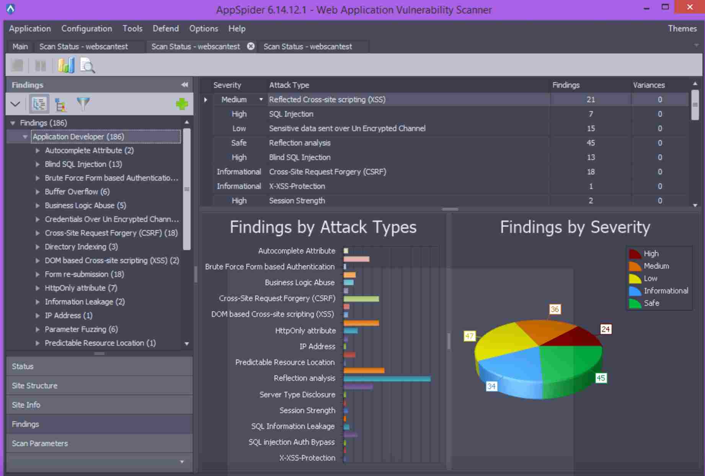Expand the Buffer Overflow findings entry
Screen dimensions: 705x476
tap(38, 192)
